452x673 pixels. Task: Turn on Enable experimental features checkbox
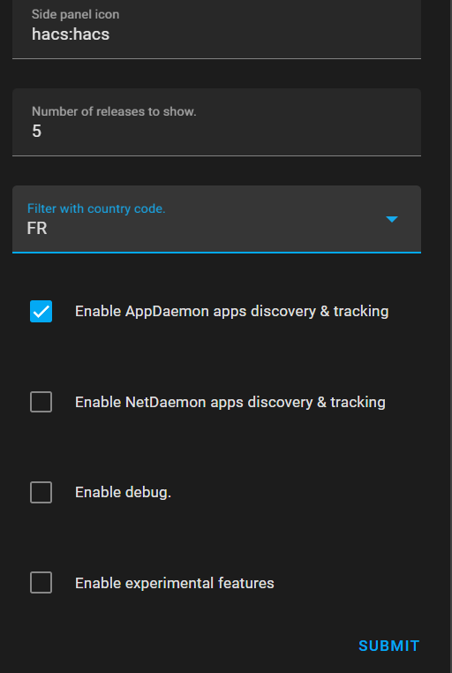(41, 583)
